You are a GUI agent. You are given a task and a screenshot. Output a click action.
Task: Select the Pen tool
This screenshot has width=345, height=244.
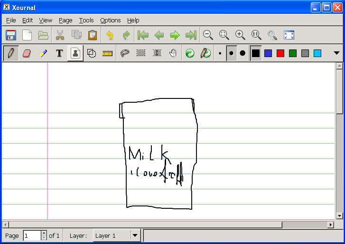tap(10, 53)
